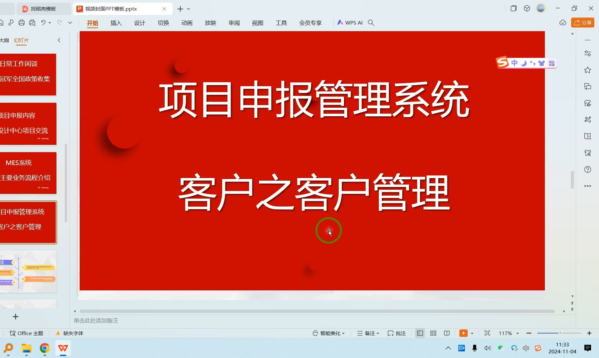The width and height of the screenshot is (599, 358).
Task: Toggle the 备注 notes pane
Action: point(368,333)
